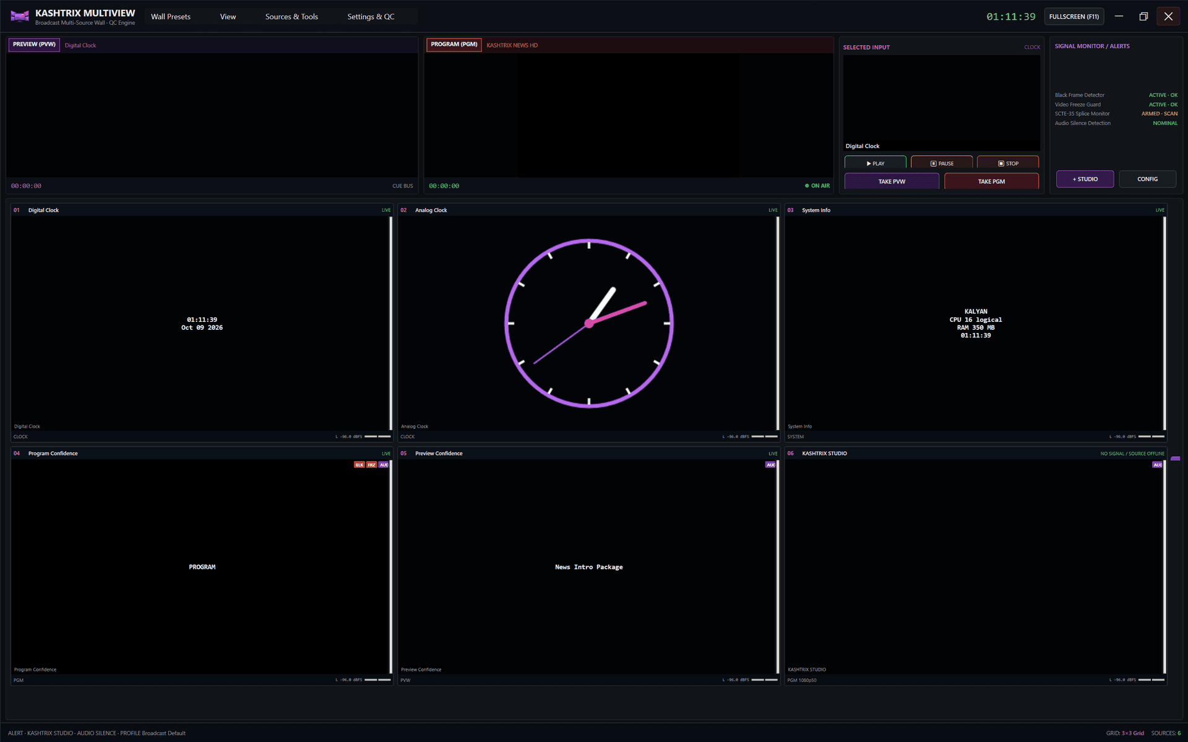Open the Sources & Tools menu
Image resolution: width=1188 pixels, height=742 pixels.
tap(291, 17)
